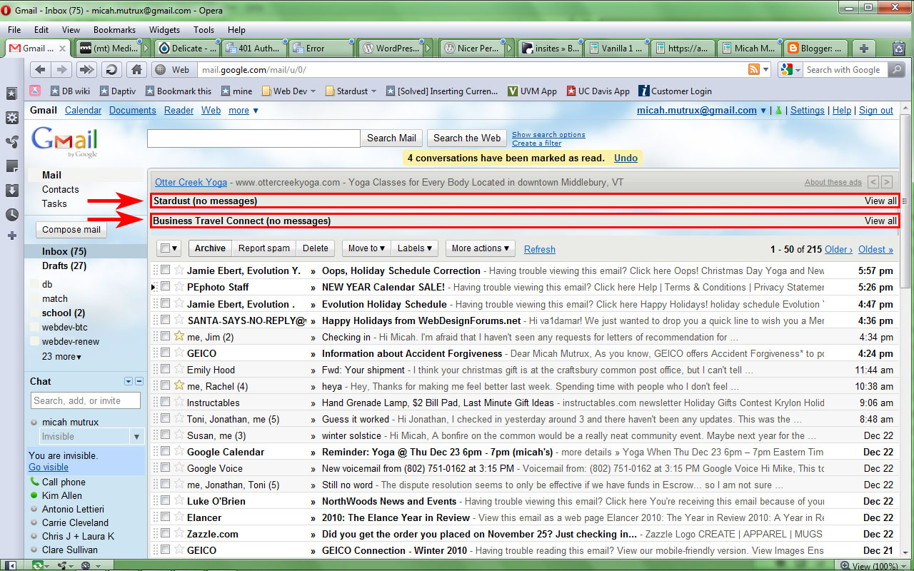Open the Notes panel in Opera sidebar
The width and height of the screenshot is (914, 571).
point(11,166)
